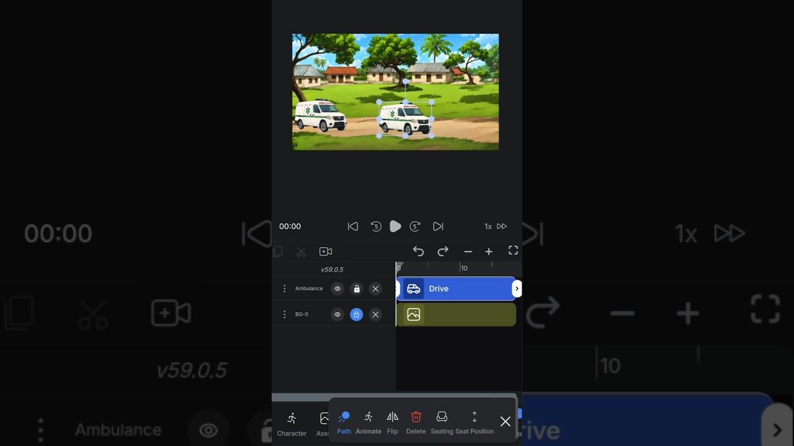The width and height of the screenshot is (794, 446).
Task: Toggle visibility of Ambulance layer
Action: tap(337, 289)
